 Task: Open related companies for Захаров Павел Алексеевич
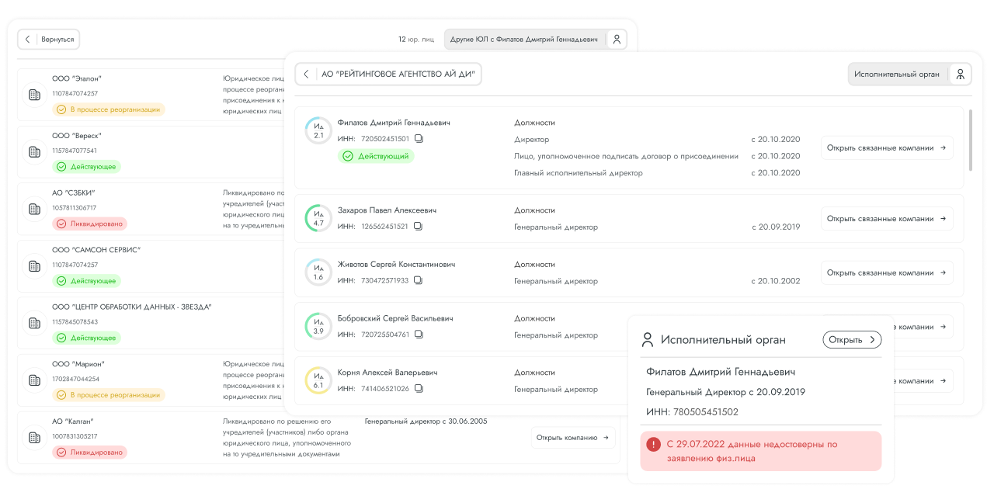point(886,219)
